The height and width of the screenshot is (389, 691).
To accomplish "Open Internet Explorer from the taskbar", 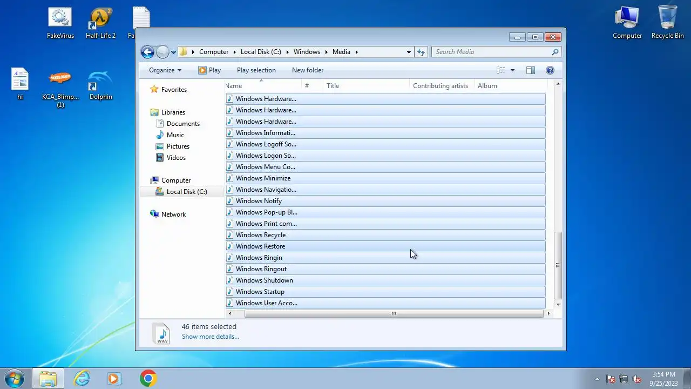I will click(82, 378).
